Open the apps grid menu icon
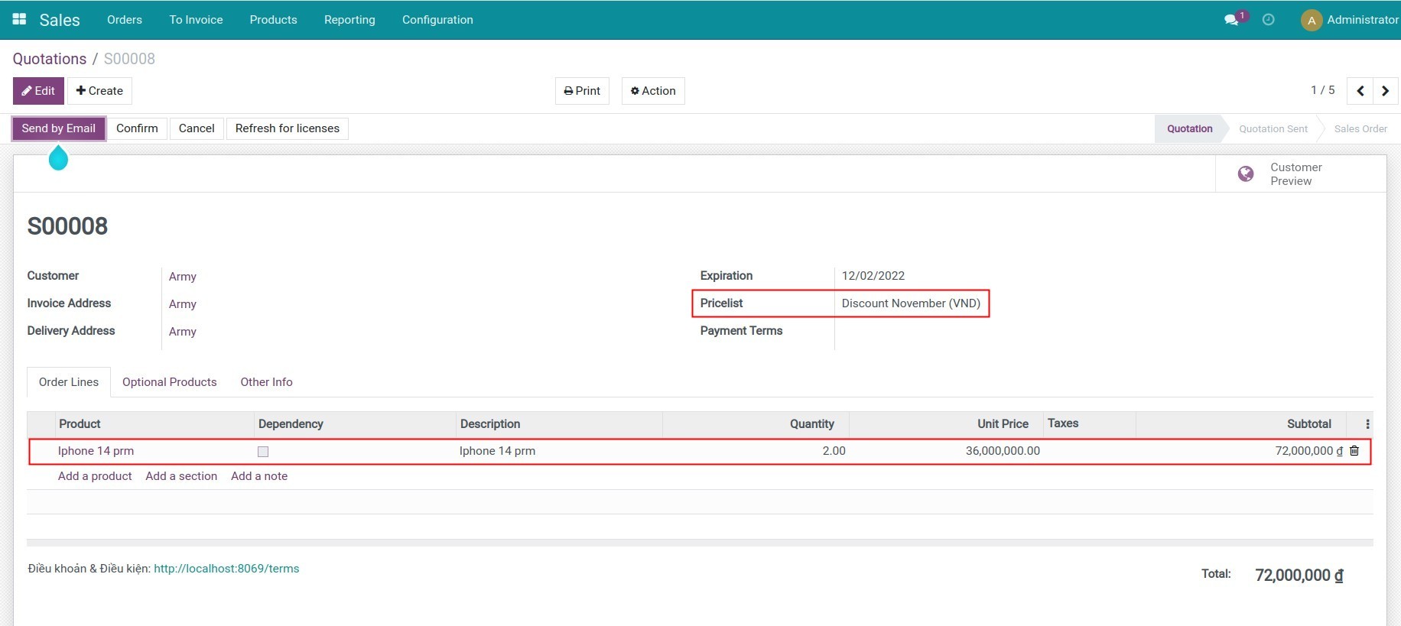This screenshot has width=1401, height=626. coord(19,19)
